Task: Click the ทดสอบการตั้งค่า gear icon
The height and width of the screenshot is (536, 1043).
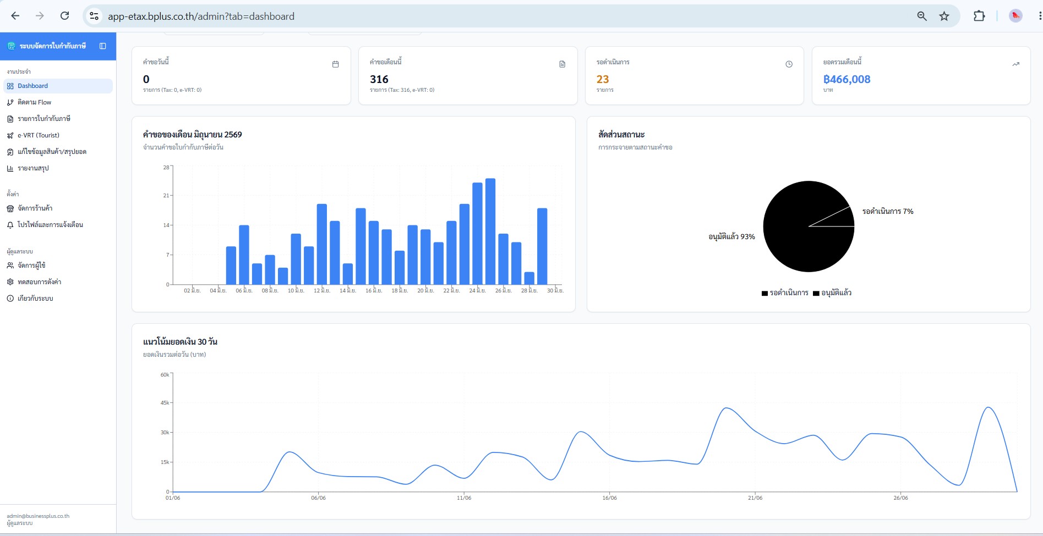Action: point(10,282)
